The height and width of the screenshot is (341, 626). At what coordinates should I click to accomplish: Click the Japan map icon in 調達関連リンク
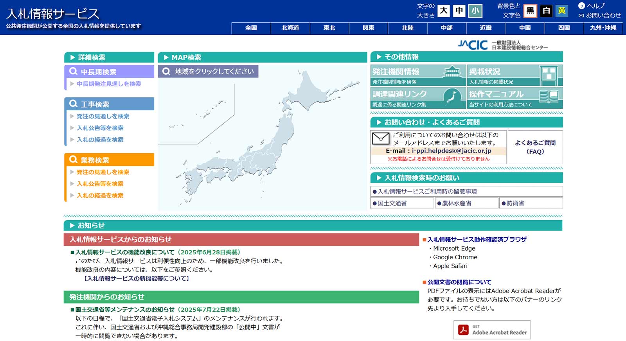point(452,97)
